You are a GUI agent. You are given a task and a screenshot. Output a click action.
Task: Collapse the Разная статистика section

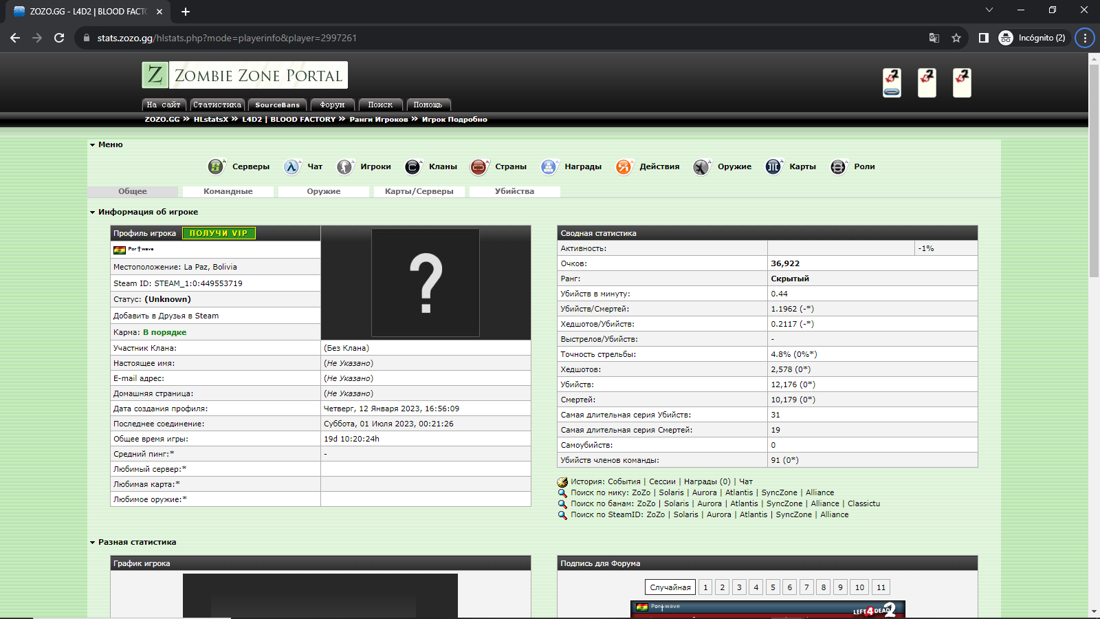pos(93,543)
